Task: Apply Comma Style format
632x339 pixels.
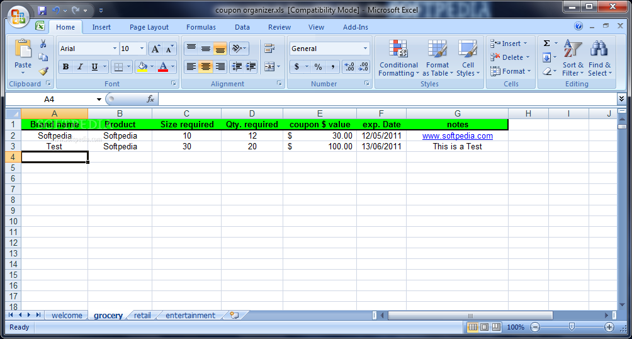Action: pyautogui.click(x=332, y=67)
